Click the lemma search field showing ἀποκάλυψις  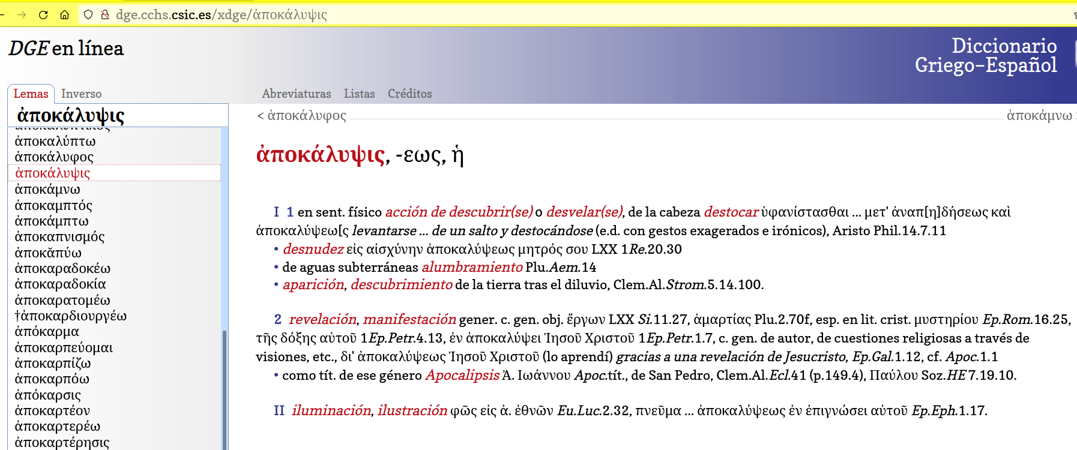(x=118, y=115)
